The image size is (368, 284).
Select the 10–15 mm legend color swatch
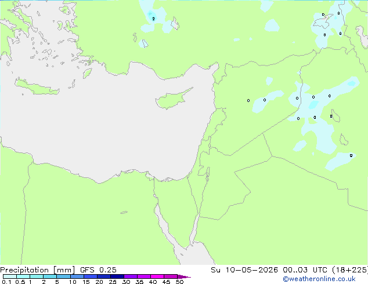tap(77, 276)
